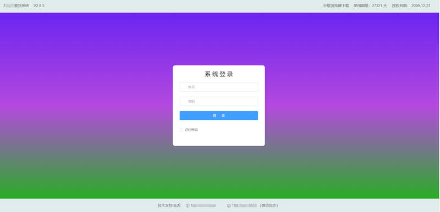The image size is (440, 212).
Task: Focus the 密码 password input field
Action: pyautogui.click(x=218, y=102)
